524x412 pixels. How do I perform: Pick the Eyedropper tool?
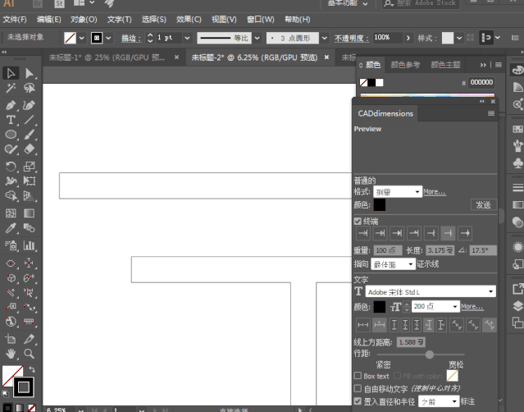11,228
